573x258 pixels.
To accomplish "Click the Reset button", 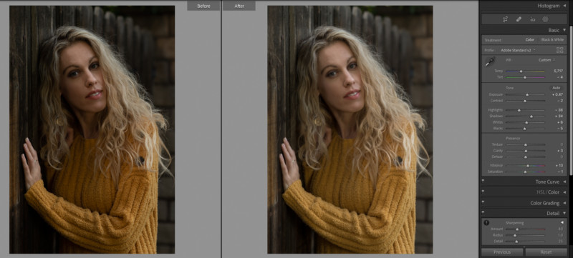I will point(546,252).
